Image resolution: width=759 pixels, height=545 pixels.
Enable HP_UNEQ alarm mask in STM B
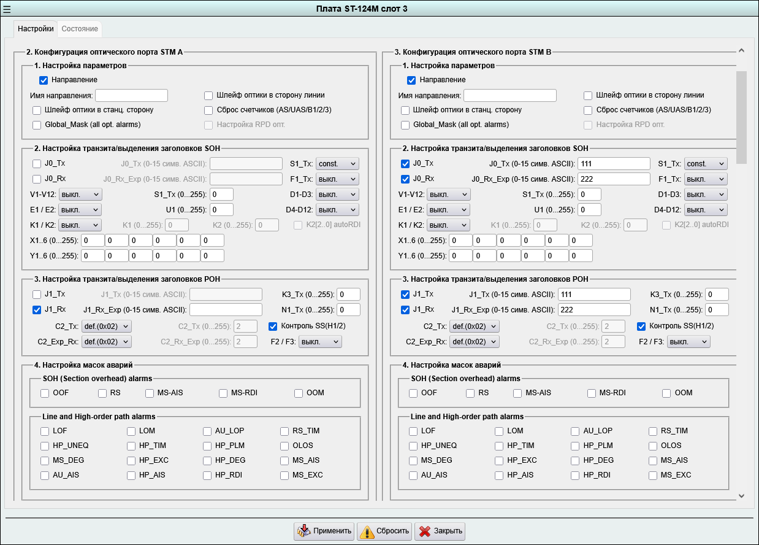point(413,446)
